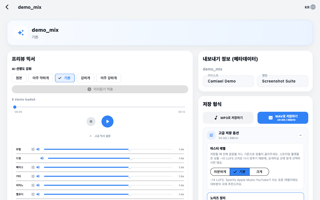The width and height of the screenshot is (320, 200).
Task: Click the playback position slider
Action: point(100,107)
